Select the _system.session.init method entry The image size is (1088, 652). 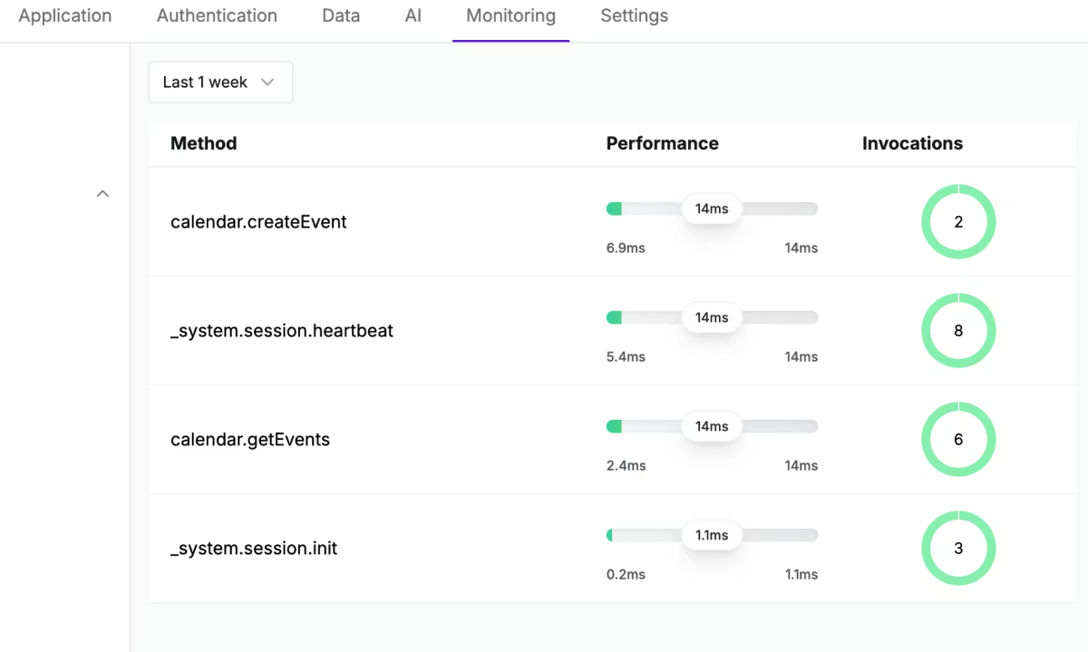coord(254,549)
